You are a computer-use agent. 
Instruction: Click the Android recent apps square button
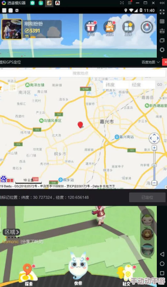point(162,274)
